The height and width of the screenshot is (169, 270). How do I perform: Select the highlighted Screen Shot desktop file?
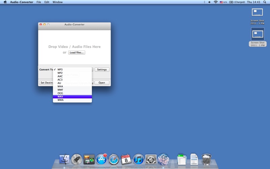click(x=258, y=37)
